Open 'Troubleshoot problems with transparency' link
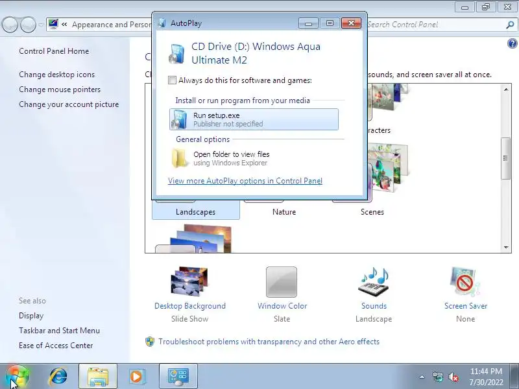The width and height of the screenshot is (519, 389). pos(269,342)
